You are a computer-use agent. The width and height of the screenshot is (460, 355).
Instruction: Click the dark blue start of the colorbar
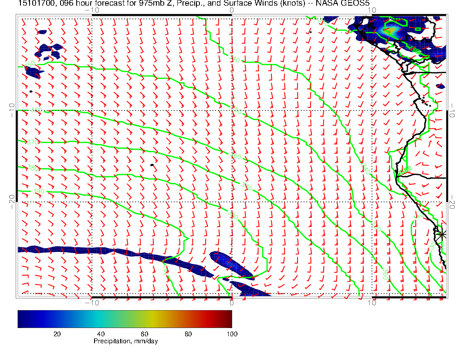22,319
